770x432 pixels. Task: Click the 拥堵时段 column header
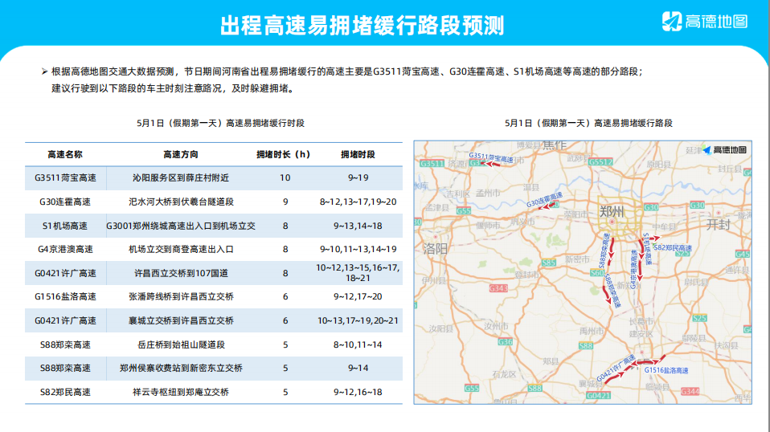click(358, 154)
